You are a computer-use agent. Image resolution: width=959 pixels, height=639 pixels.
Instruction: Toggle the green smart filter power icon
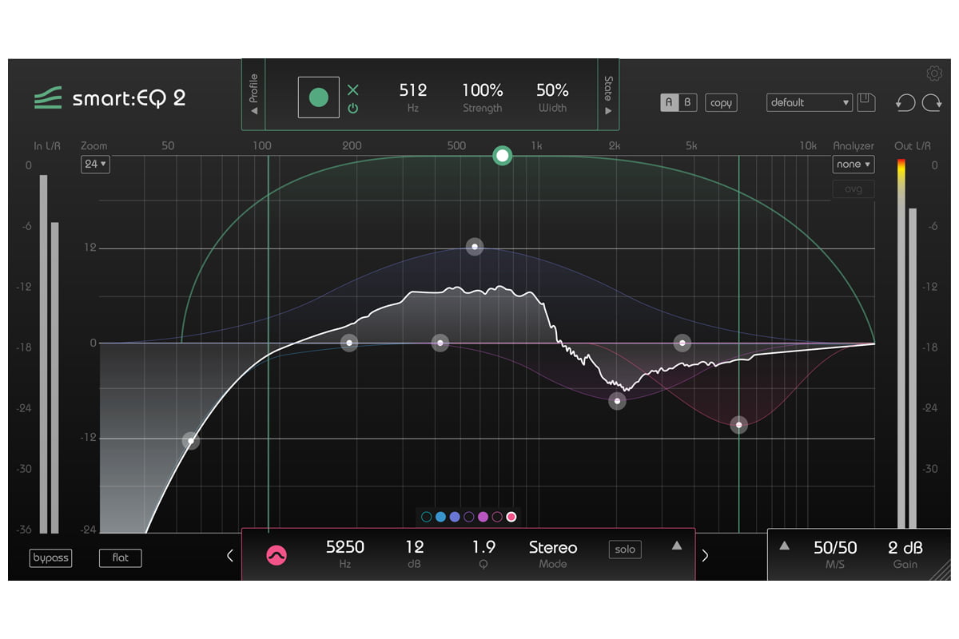[352, 108]
